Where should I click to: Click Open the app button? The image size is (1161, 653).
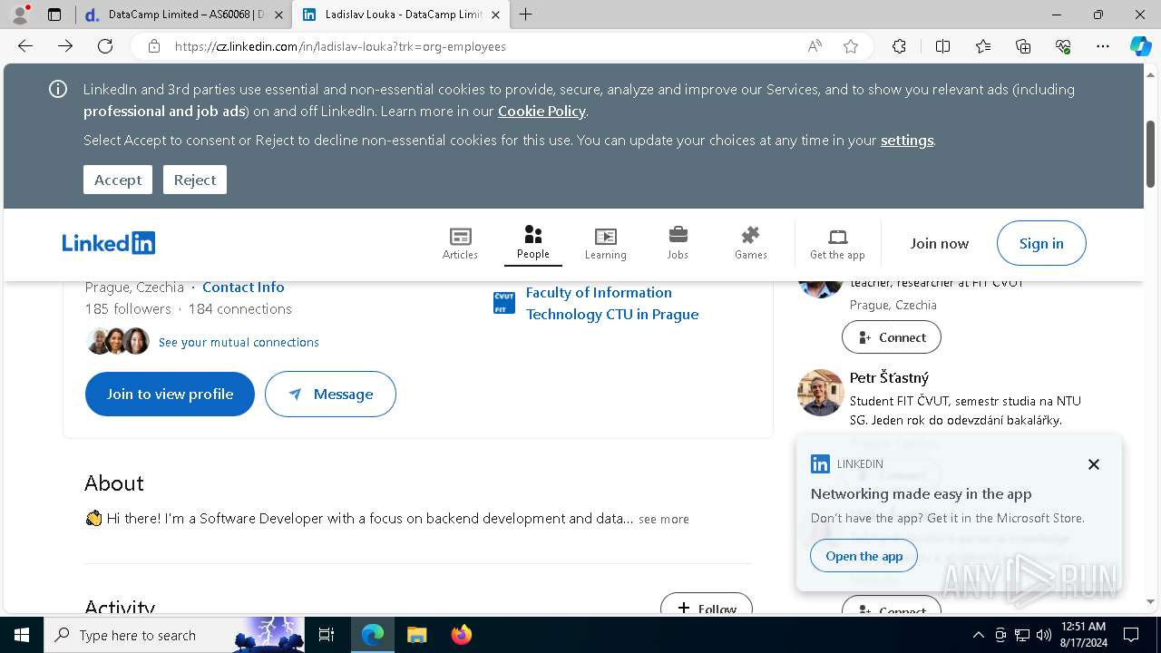864,556
